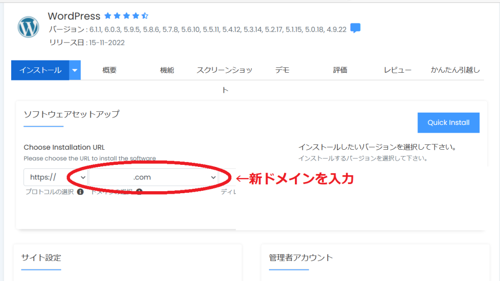The image size is (500, 281).
Task: Click the info icon next to ドメインの選択
Action: (139, 192)
